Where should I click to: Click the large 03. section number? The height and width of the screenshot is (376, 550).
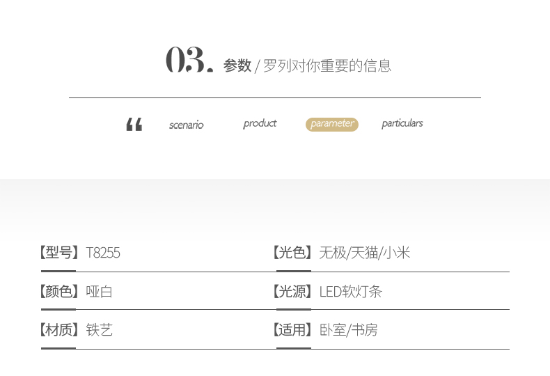tap(189, 61)
